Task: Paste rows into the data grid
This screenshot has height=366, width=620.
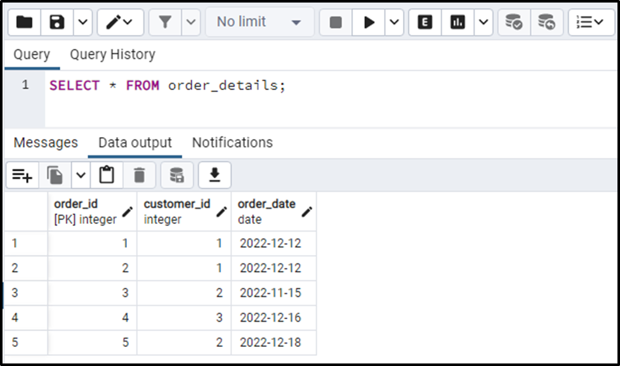Action: (x=106, y=175)
